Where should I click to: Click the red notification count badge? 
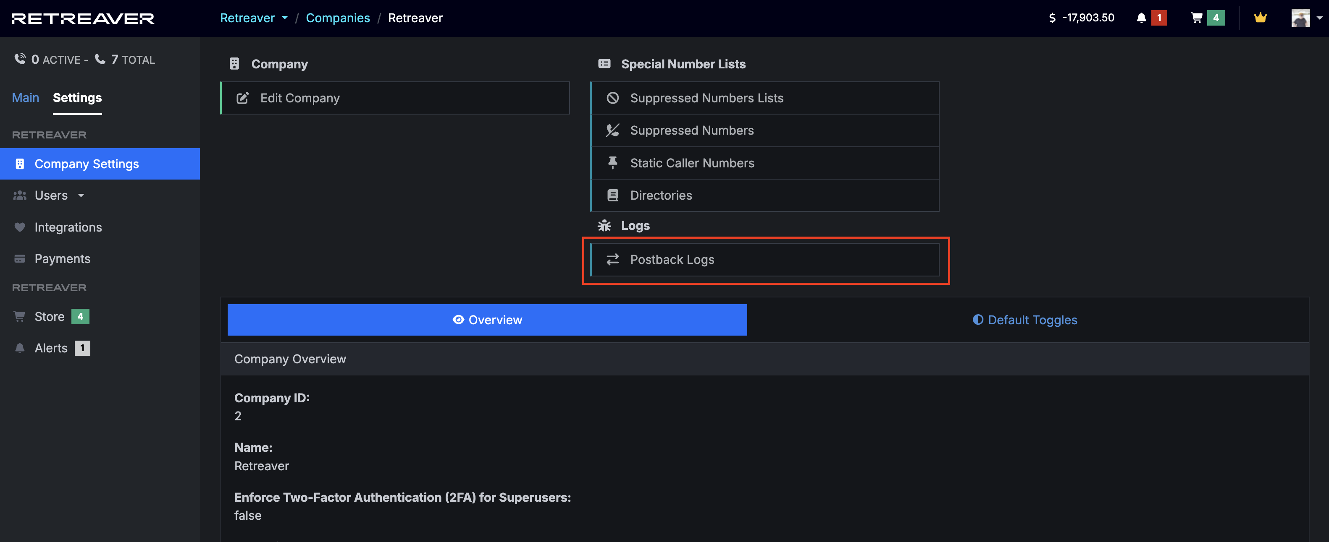coord(1159,18)
